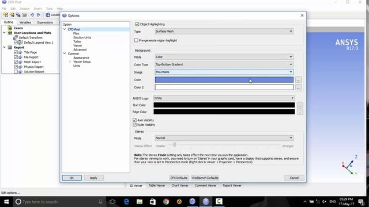
Task: Click the Undo arrow in main toolbar
Action: pos(32,15)
